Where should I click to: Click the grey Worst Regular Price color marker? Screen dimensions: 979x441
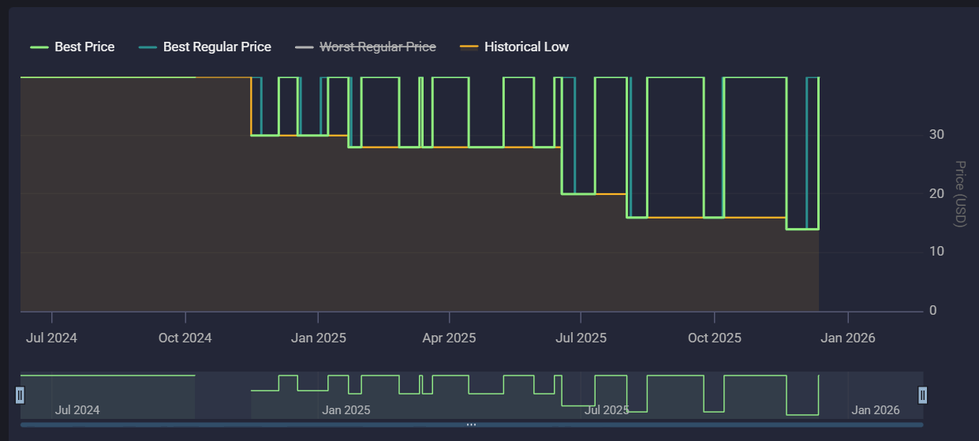click(x=305, y=47)
